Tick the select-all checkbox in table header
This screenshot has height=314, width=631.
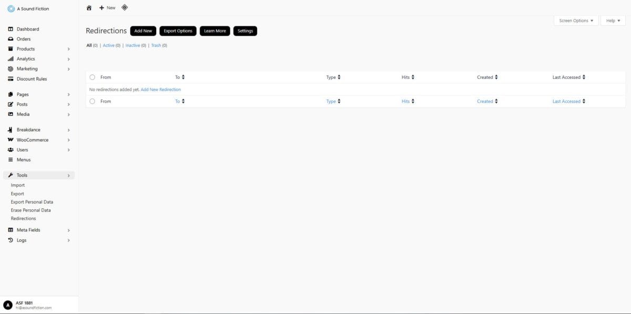[x=93, y=77]
